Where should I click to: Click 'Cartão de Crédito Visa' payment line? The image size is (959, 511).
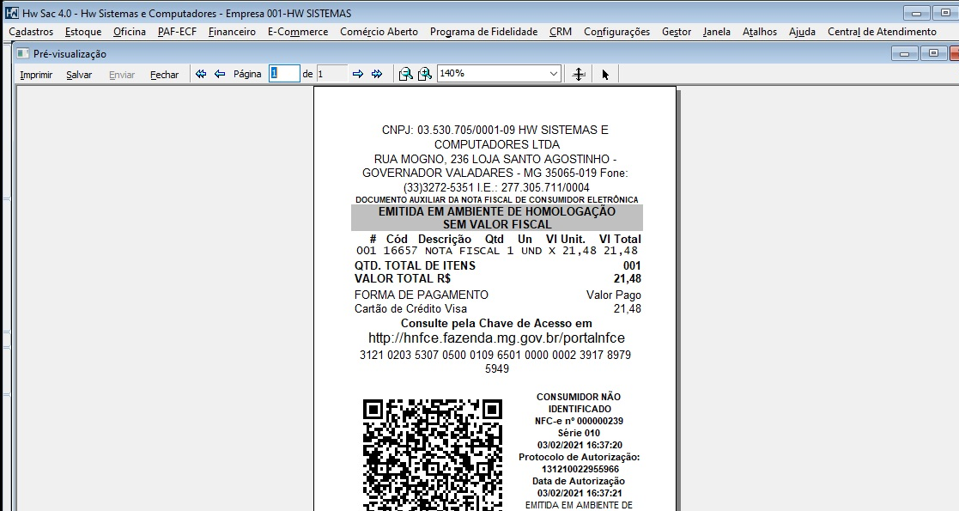pyautogui.click(x=410, y=308)
